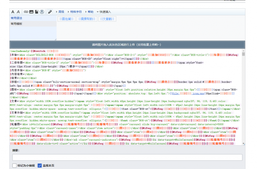Insert the 面包屑 template
The height and width of the screenshot is (169, 257).
click(67, 19)
